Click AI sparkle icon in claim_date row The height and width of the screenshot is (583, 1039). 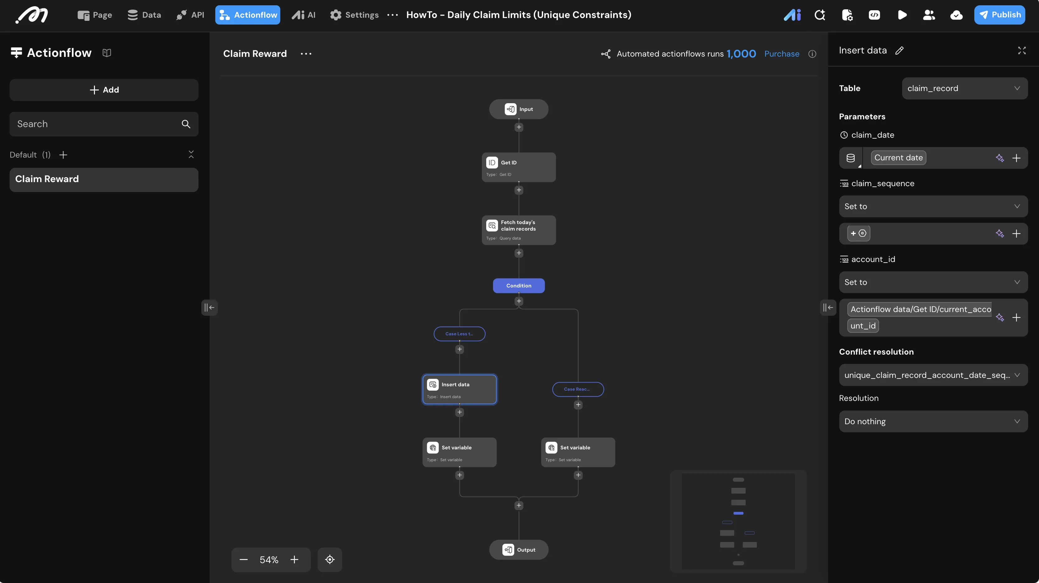999,158
